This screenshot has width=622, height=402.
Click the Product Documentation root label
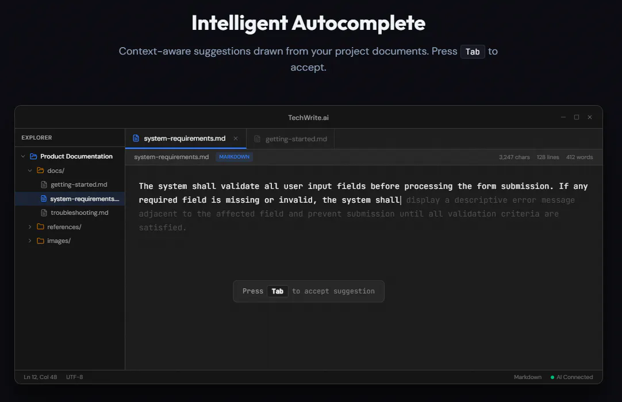[x=76, y=156]
